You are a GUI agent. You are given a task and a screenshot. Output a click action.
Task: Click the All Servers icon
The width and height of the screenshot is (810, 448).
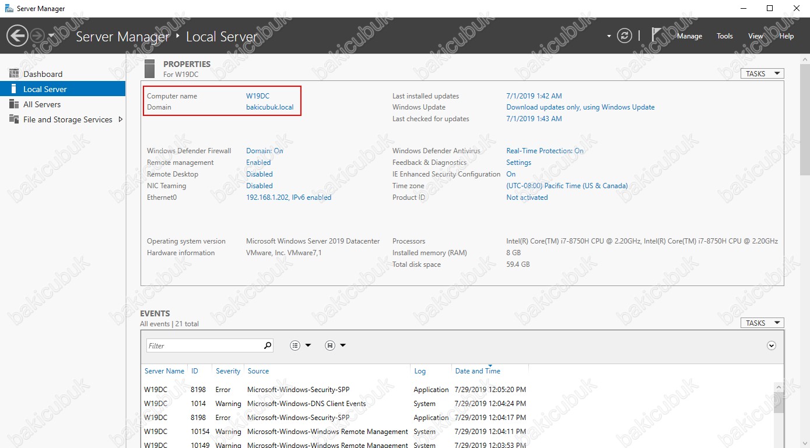14,104
